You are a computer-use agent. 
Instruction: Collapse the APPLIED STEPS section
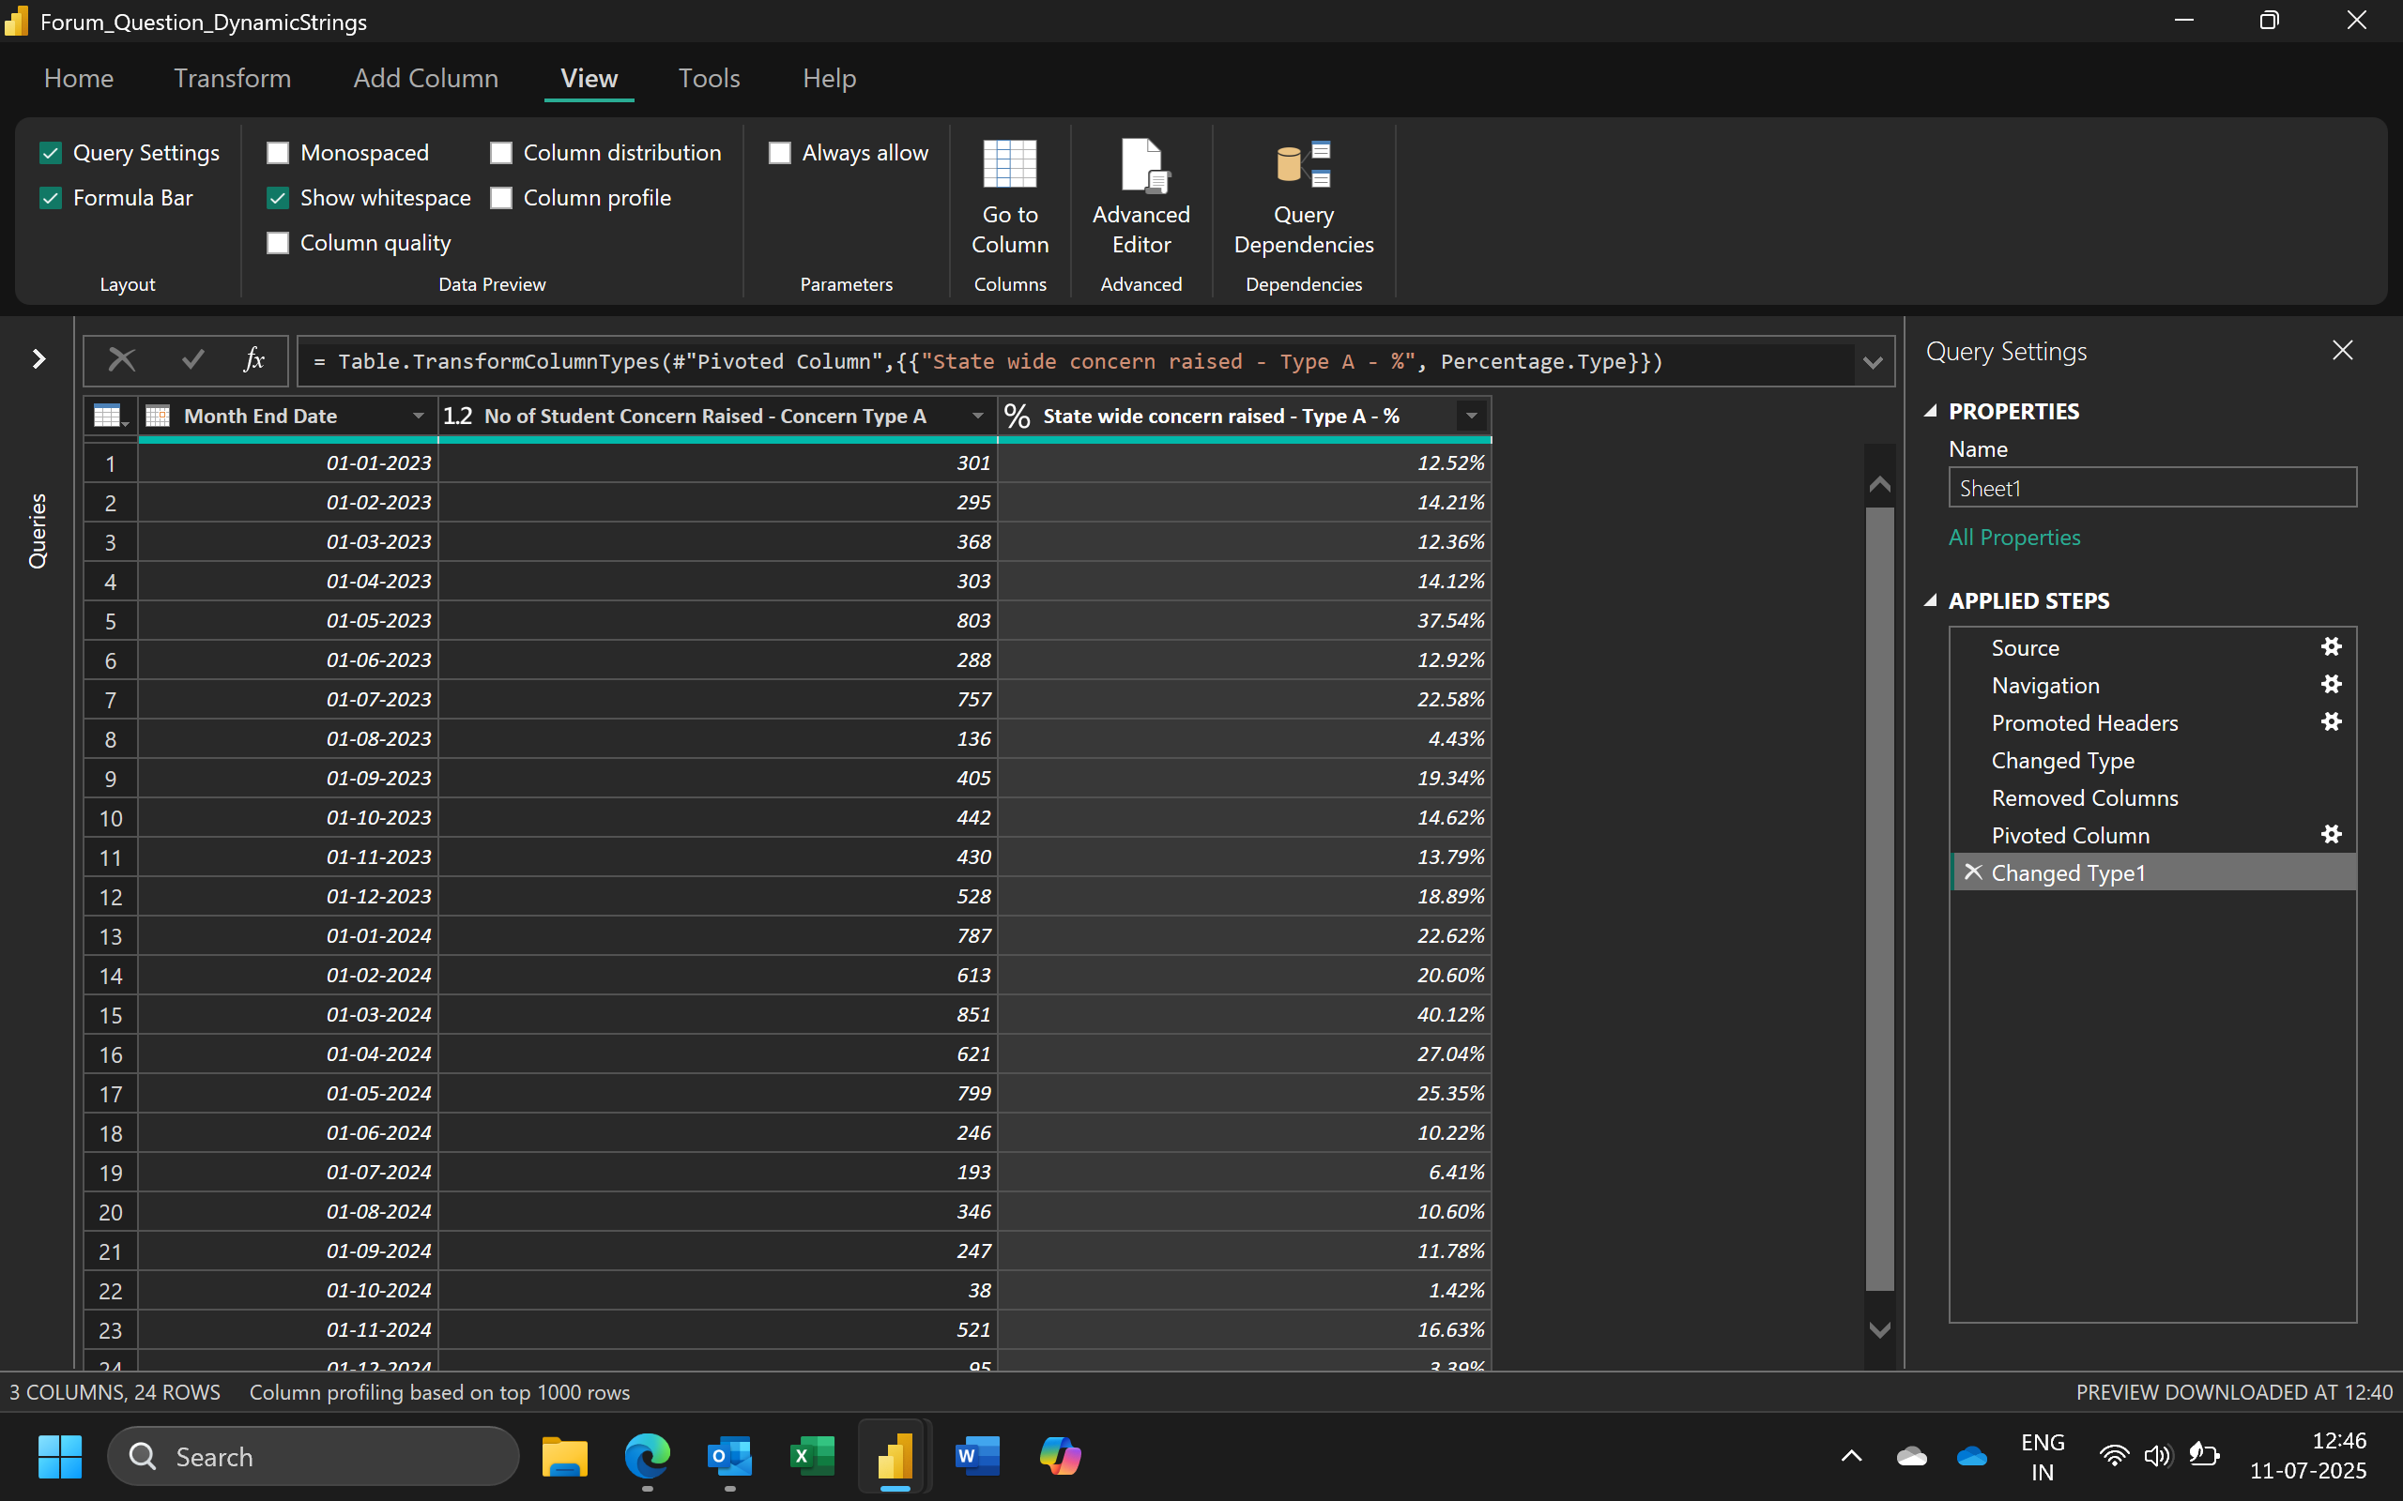[1932, 600]
